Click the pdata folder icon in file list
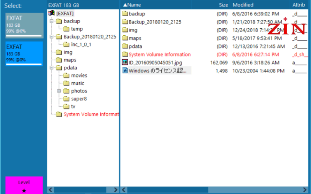The image size is (311, 194). coord(125,46)
